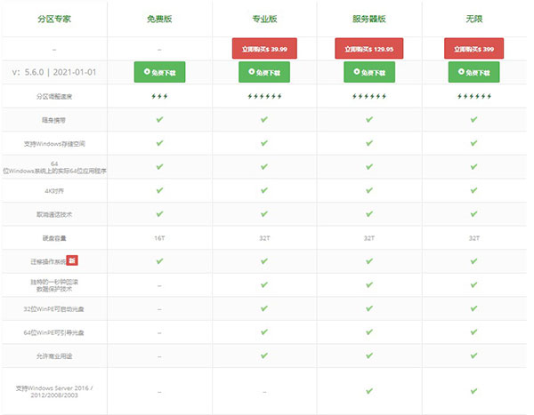This screenshot has width=534, height=415.
Task: Click the 4K对齐 checkmark for 免费版
Action: pos(159,190)
